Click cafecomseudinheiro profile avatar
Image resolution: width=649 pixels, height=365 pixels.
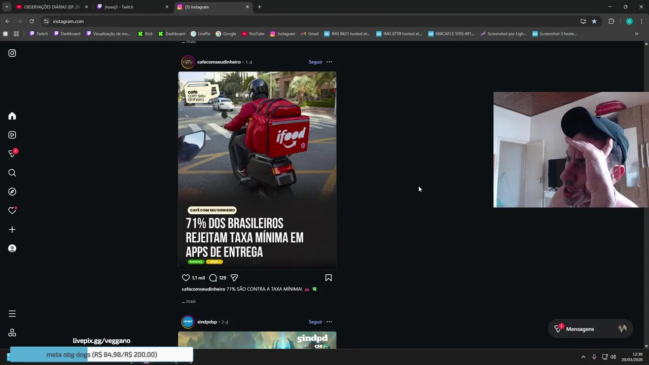coord(188,62)
